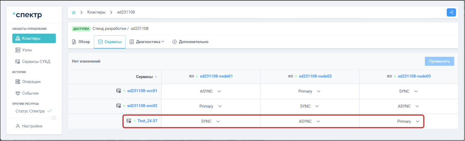This screenshot has width=465, height=141.
Task: Click the logout icon button top right
Action: point(451,12)
